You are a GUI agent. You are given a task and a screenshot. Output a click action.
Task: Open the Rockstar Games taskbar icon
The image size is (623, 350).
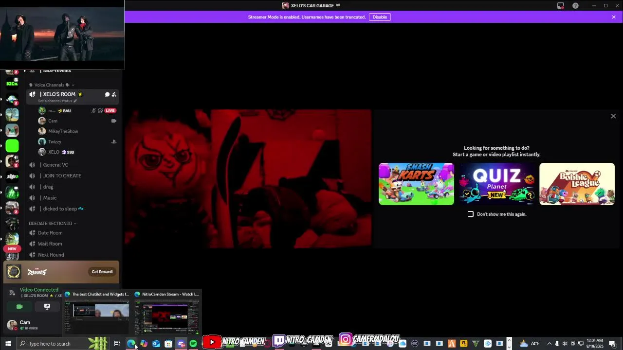tap(464, 344)
